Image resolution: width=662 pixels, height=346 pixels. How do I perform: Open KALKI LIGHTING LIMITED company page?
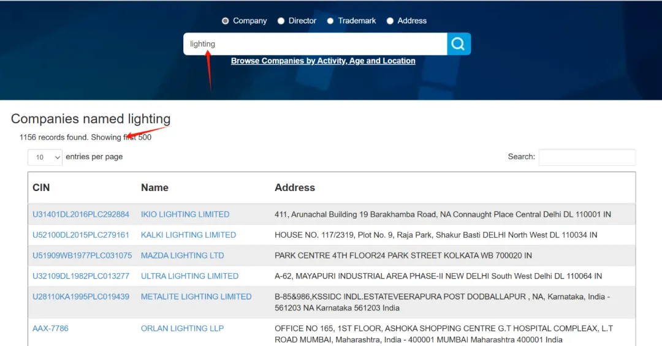point(188,235)
